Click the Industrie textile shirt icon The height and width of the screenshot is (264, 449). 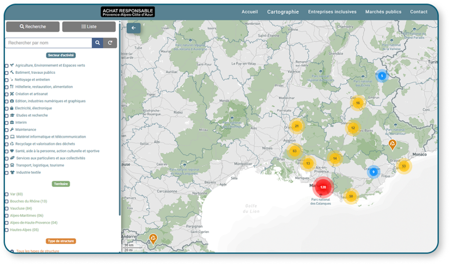click(12, 172)
